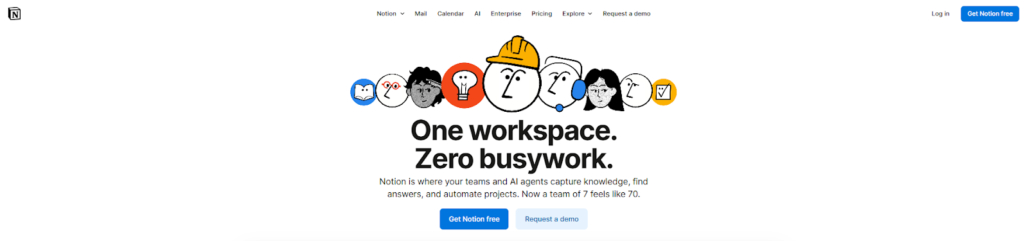Go to the AI page
Screen dimensions: 1028x241
477,13
